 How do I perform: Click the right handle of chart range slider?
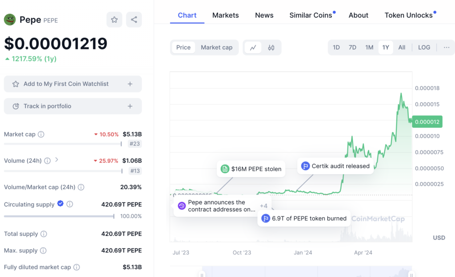[411, 273]
